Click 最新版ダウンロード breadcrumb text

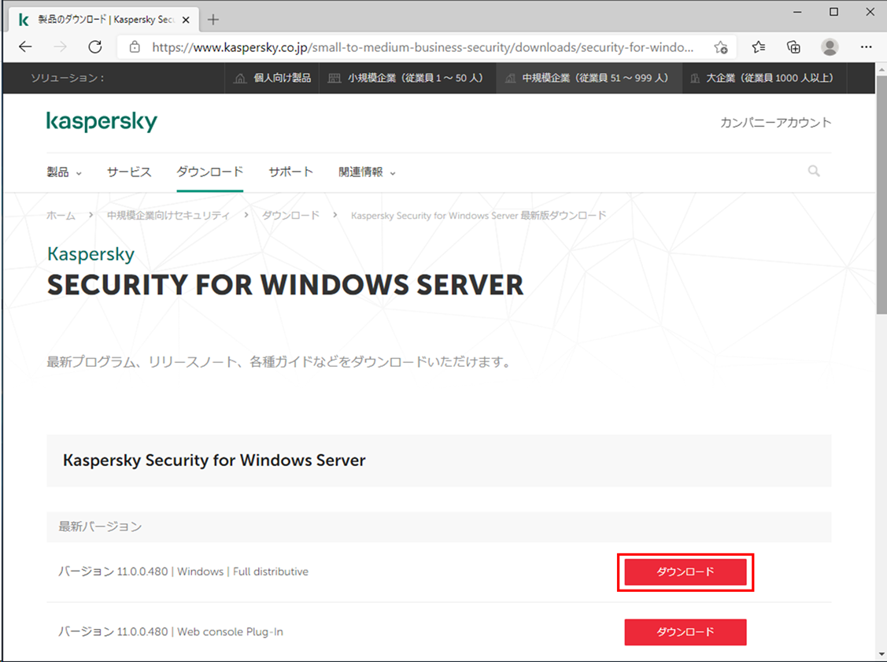(564, 216)
